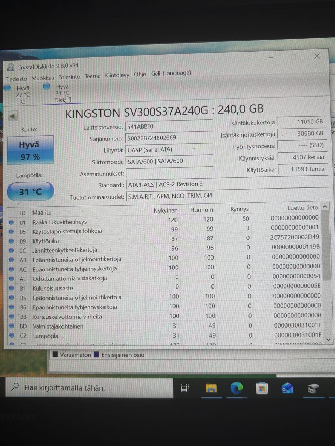This screenshot has height=446, width=335.
Task: Open the Teema menu
Action: pos(92,76)
